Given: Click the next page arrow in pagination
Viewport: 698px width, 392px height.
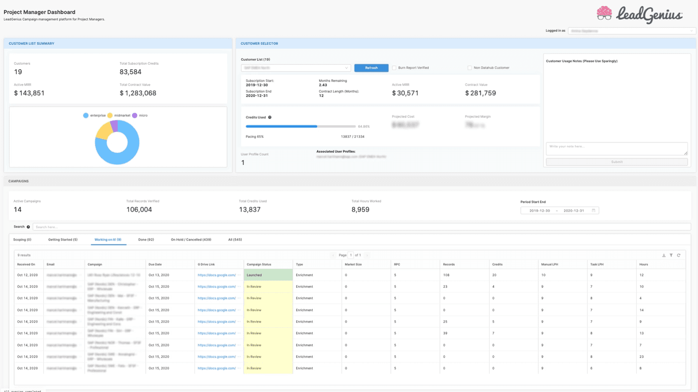Looking at the screenshot, I should 367,256.
